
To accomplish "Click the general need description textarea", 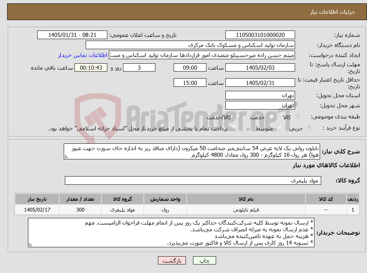I will point(192,152).
